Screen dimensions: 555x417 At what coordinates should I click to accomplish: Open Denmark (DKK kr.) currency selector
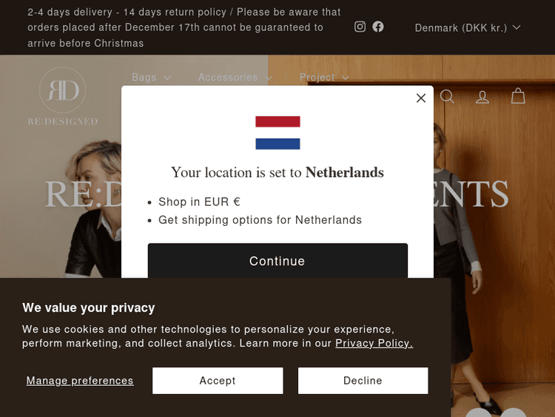[468, 28]
